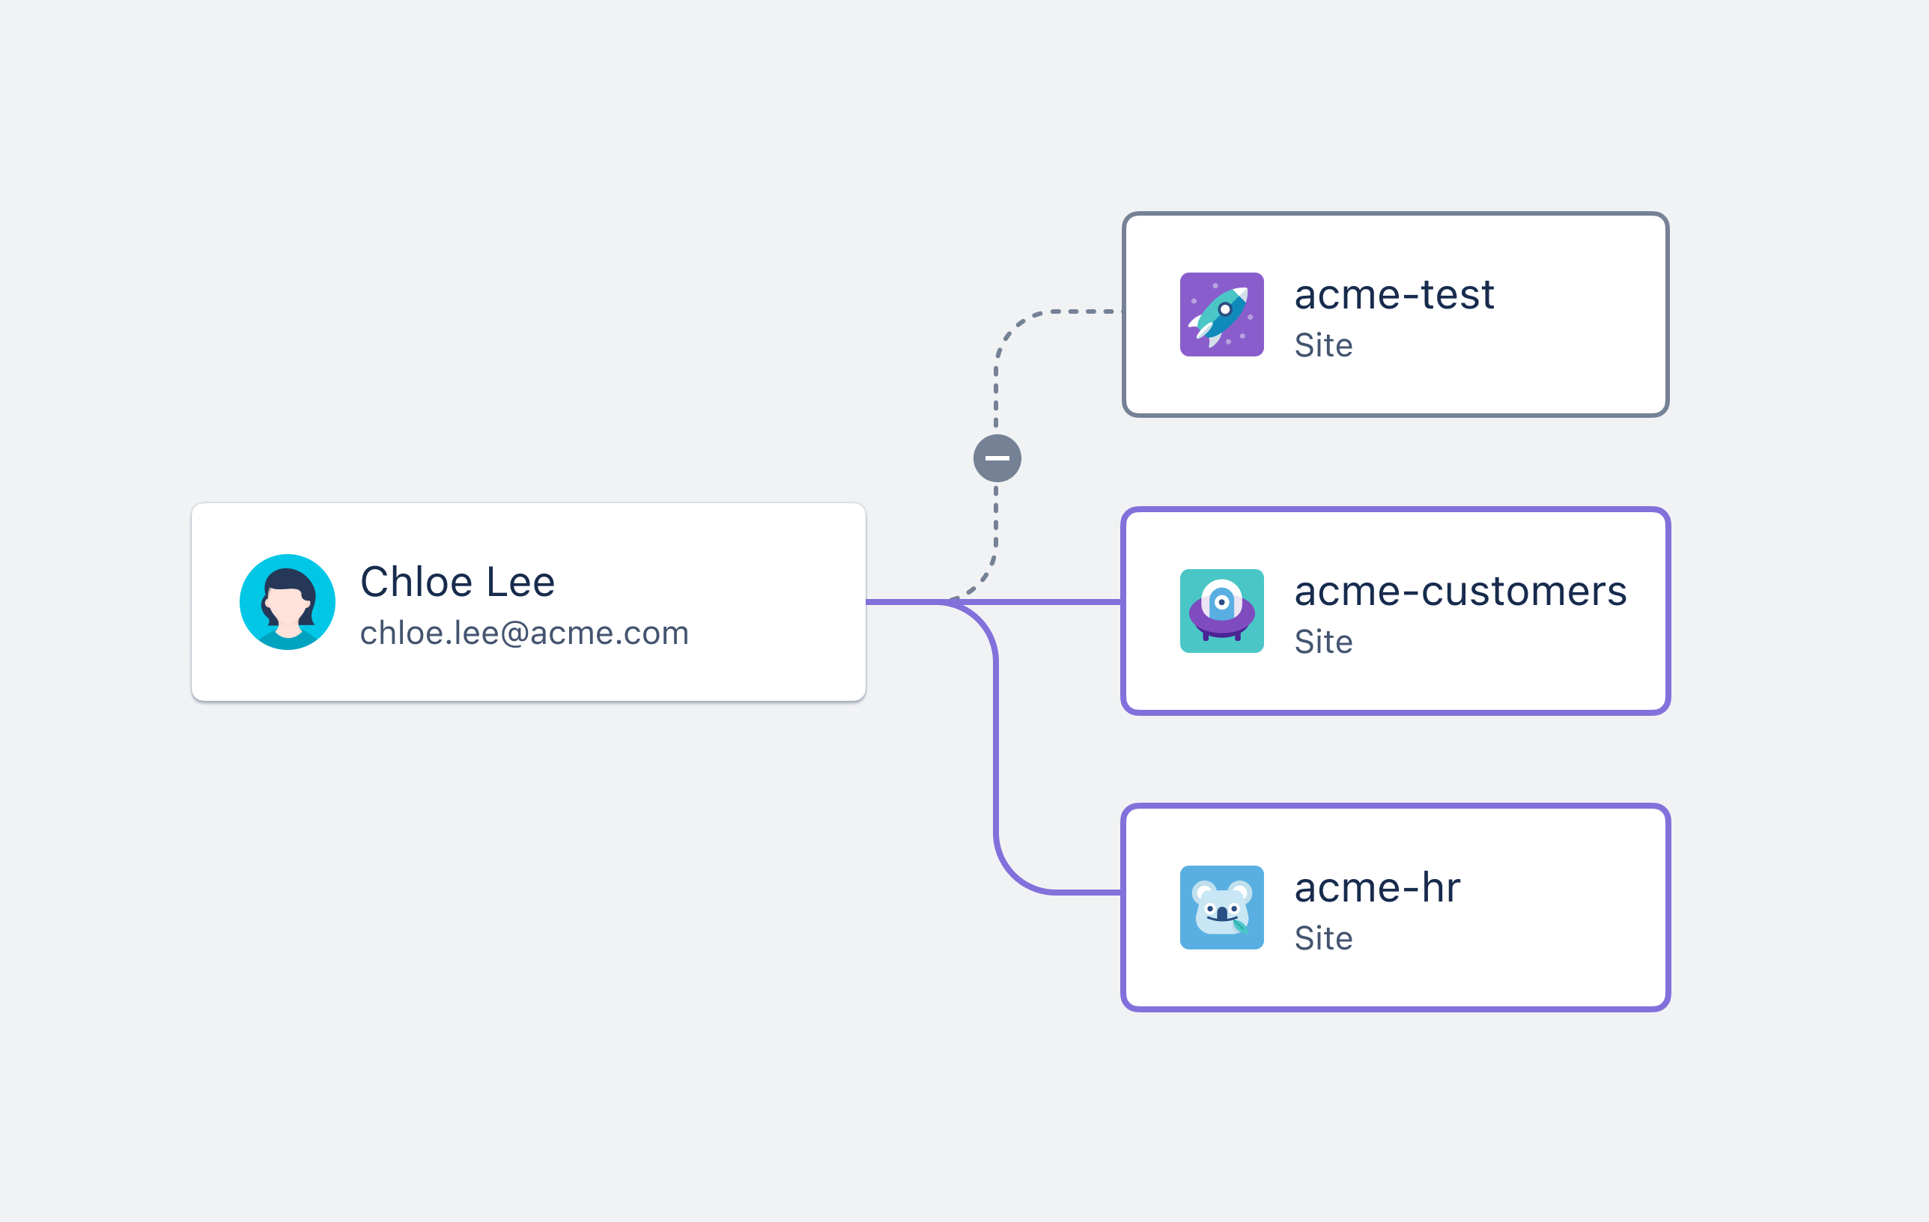
Task: Click the acme-customers UFO alien icon
Action: 1221,611
